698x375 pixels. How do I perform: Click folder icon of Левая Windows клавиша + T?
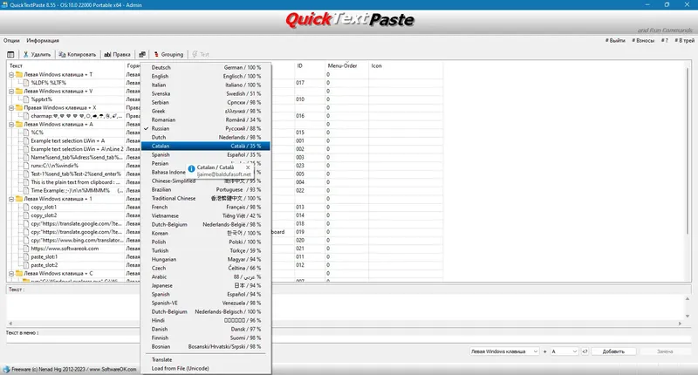pos(19,75)
